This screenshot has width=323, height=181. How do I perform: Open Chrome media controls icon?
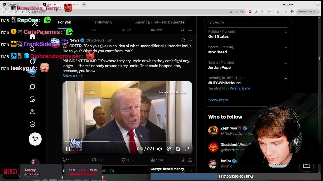pyautogui.click(x=286, y=12)
